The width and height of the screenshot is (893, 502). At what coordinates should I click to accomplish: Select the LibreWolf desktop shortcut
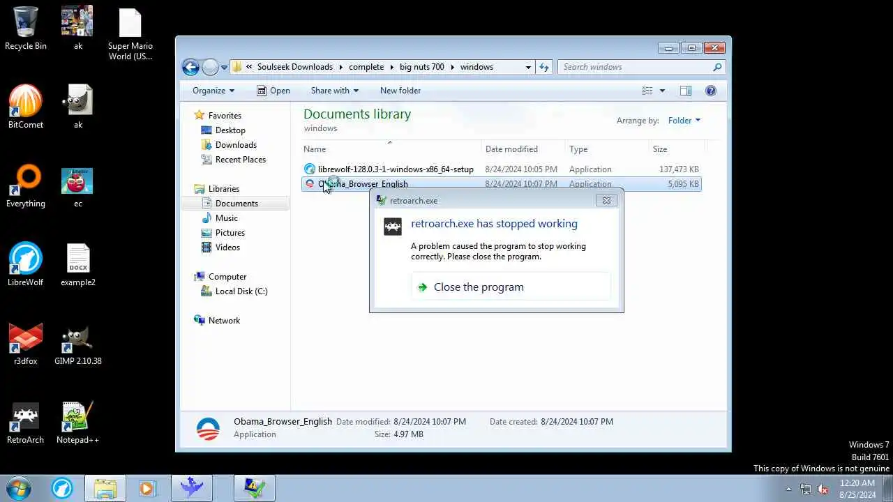26,264
